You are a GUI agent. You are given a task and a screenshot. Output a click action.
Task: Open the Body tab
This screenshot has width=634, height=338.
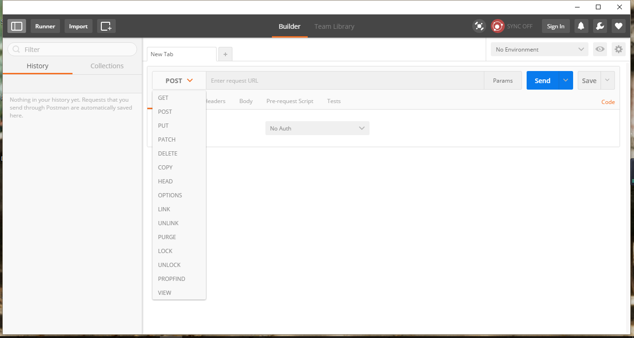coord(246,101)
